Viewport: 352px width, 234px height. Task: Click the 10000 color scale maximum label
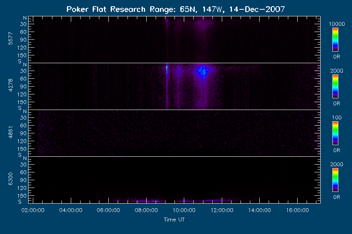[x=336, y=24]
